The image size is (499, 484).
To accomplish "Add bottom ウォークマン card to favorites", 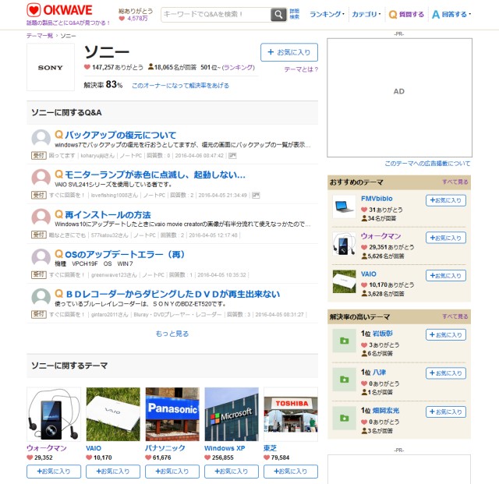I will pyautogui.click(x=54, y=472).
